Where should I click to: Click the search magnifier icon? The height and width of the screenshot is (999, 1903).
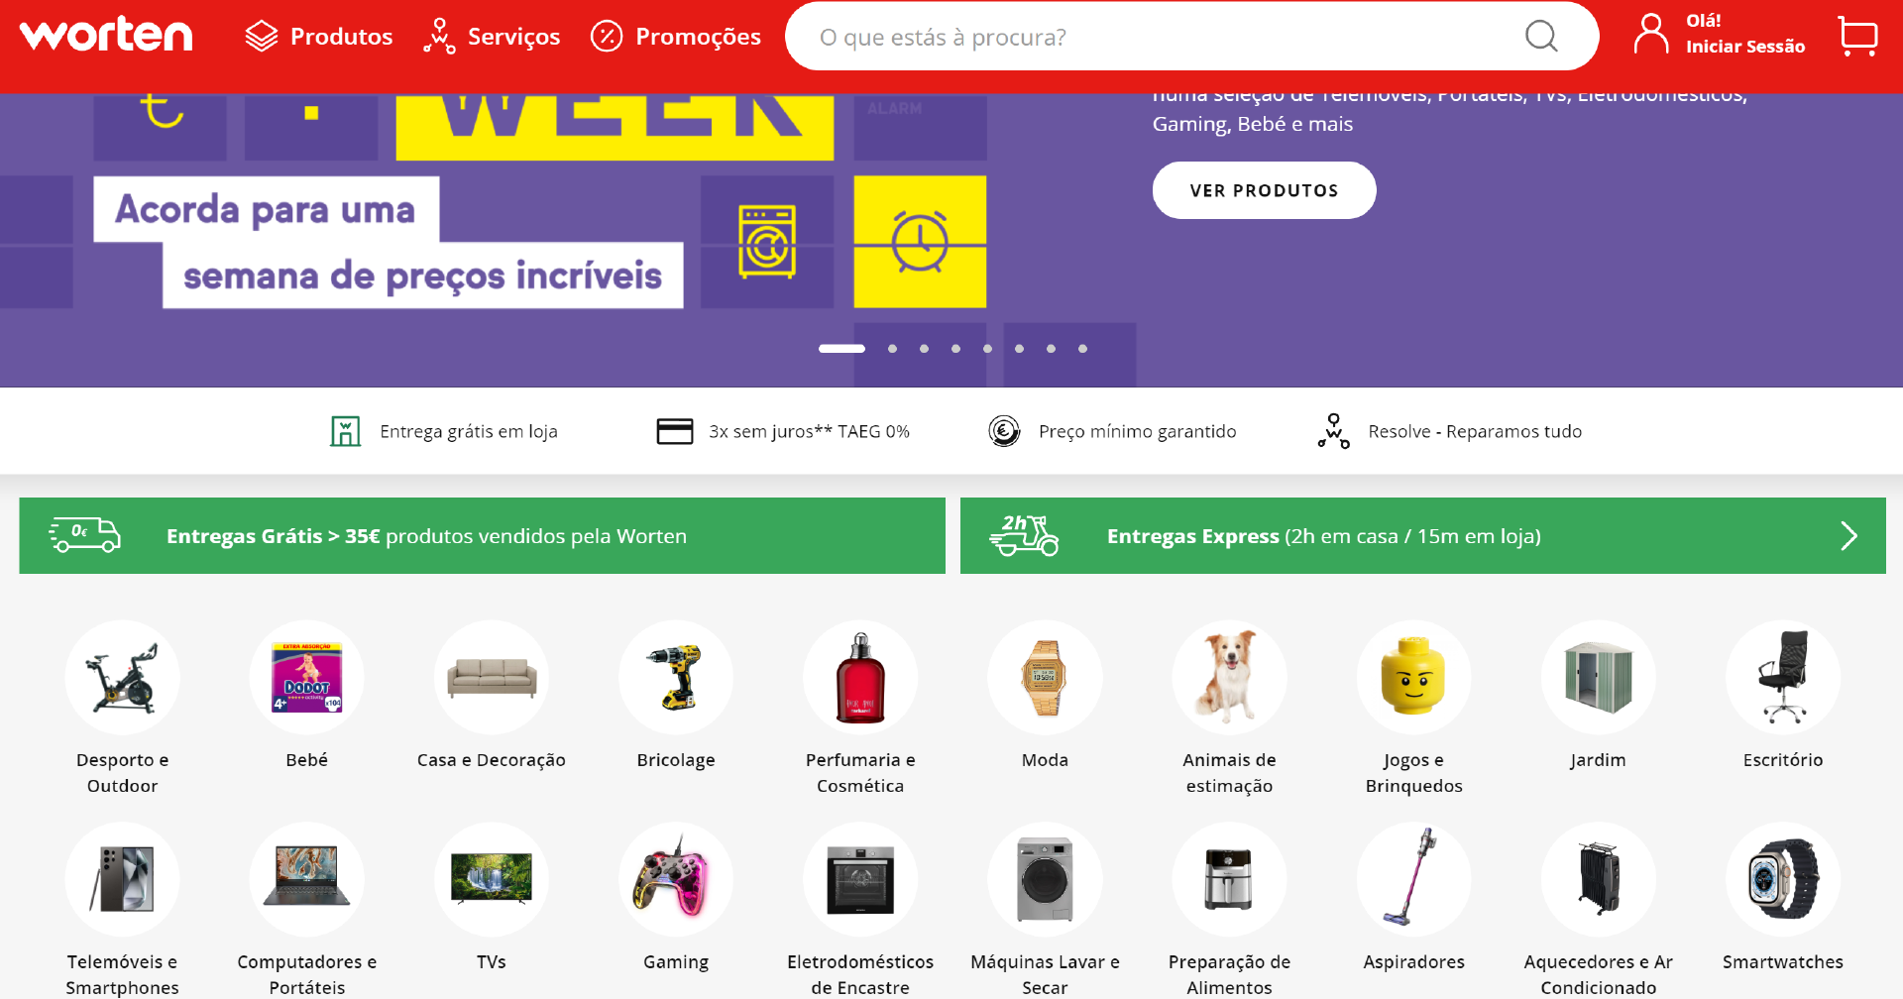click(x=1541, y=37)
